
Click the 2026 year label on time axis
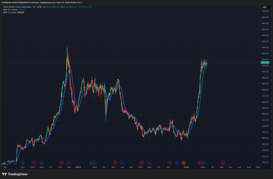click(x=186, y=167)
